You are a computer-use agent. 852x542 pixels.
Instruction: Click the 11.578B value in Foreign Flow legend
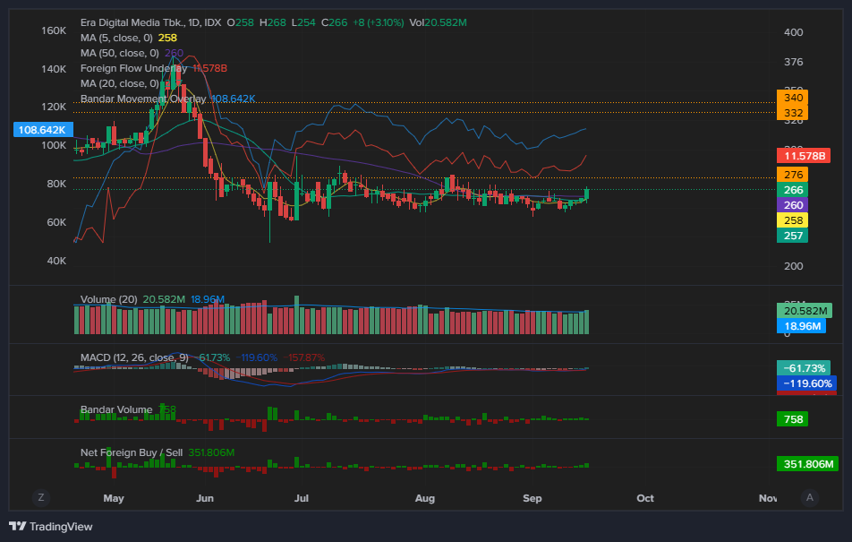(209, 68)
